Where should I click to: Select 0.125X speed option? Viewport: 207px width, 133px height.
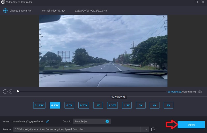point(39,105)
